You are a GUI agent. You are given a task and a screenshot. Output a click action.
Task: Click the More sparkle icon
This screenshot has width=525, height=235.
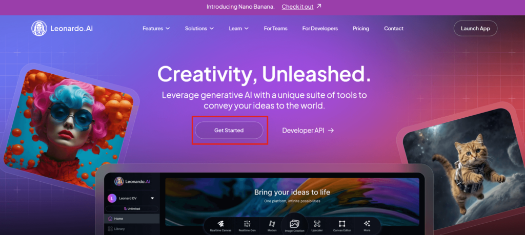coord(367,223)
